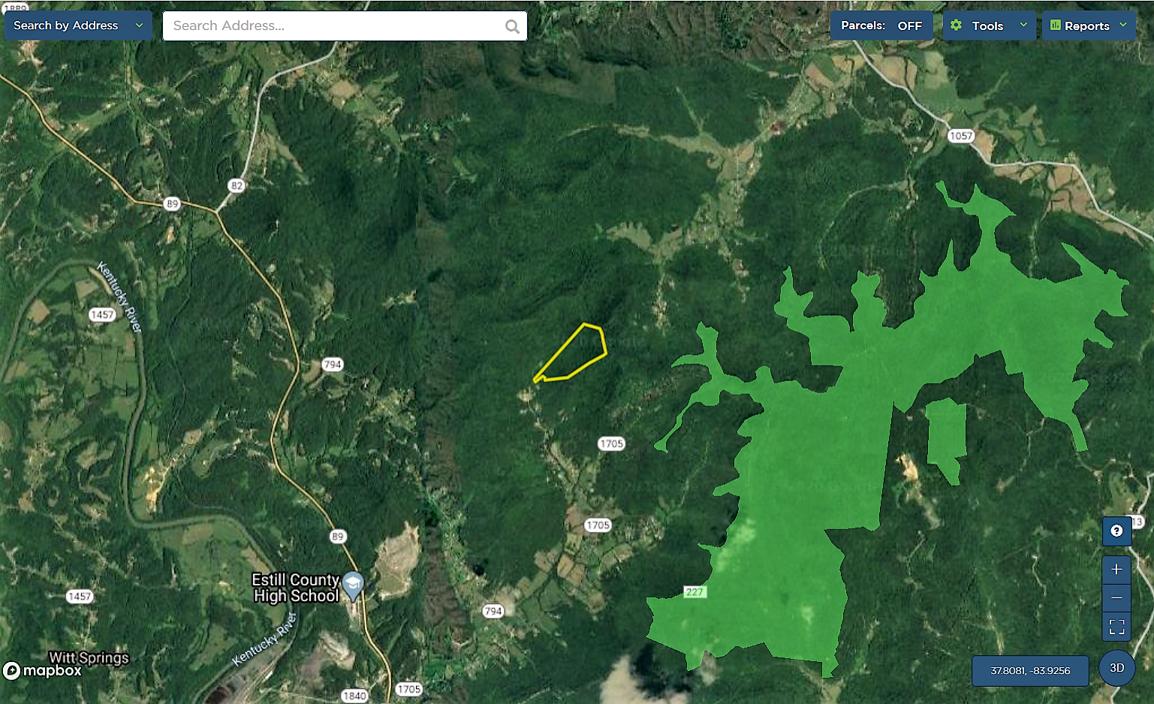Expand the Reports dropdown arrow
1154x704 pixels.
tap(1123, 25)
